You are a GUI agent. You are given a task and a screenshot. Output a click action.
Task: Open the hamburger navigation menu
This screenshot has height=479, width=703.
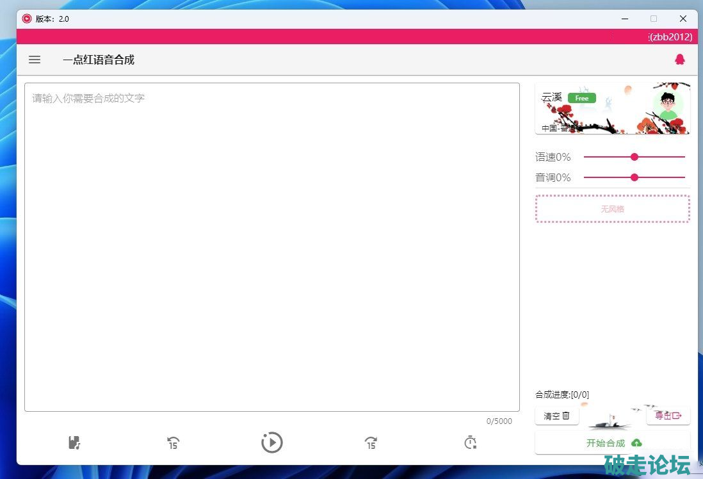(x=35, y=60)
